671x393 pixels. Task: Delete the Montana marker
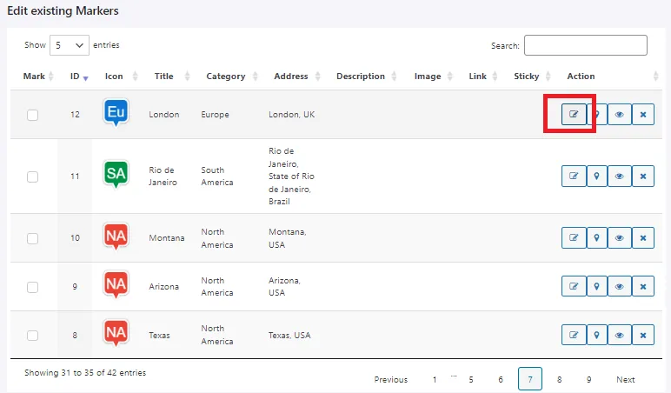(x=643, y=237)
